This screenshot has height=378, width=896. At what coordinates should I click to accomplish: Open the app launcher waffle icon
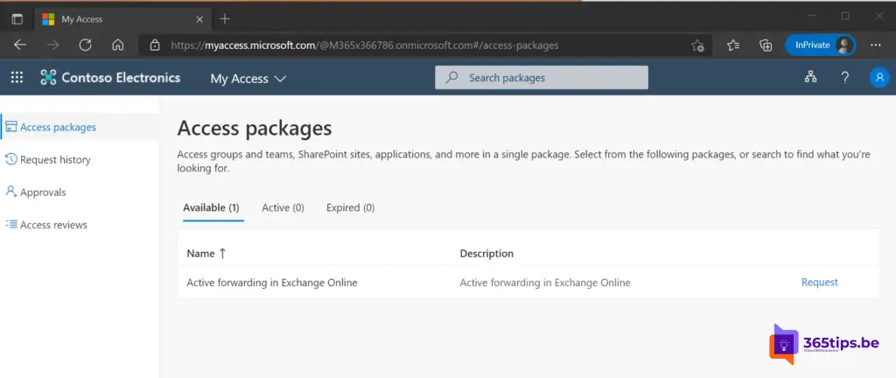(17, 78)
